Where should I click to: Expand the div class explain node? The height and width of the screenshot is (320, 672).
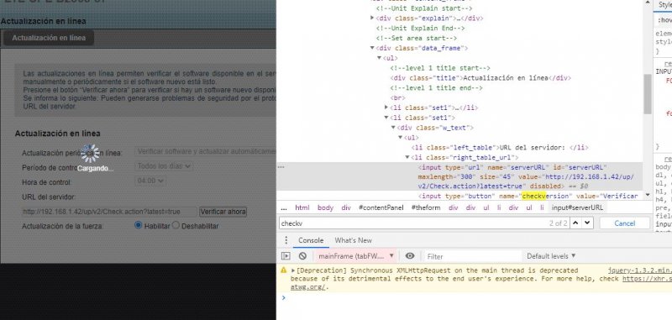(372, 18)
